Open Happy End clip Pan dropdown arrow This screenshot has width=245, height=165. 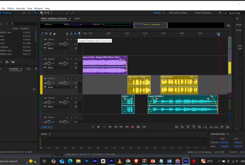(216, 96)
